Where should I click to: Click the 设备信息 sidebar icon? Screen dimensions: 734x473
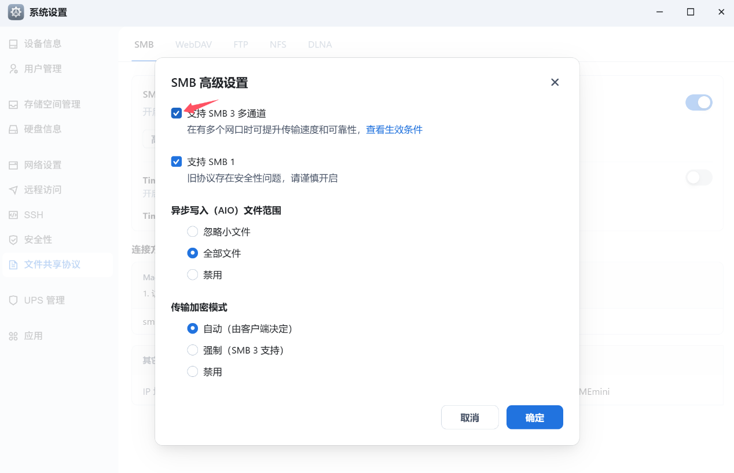13,44
